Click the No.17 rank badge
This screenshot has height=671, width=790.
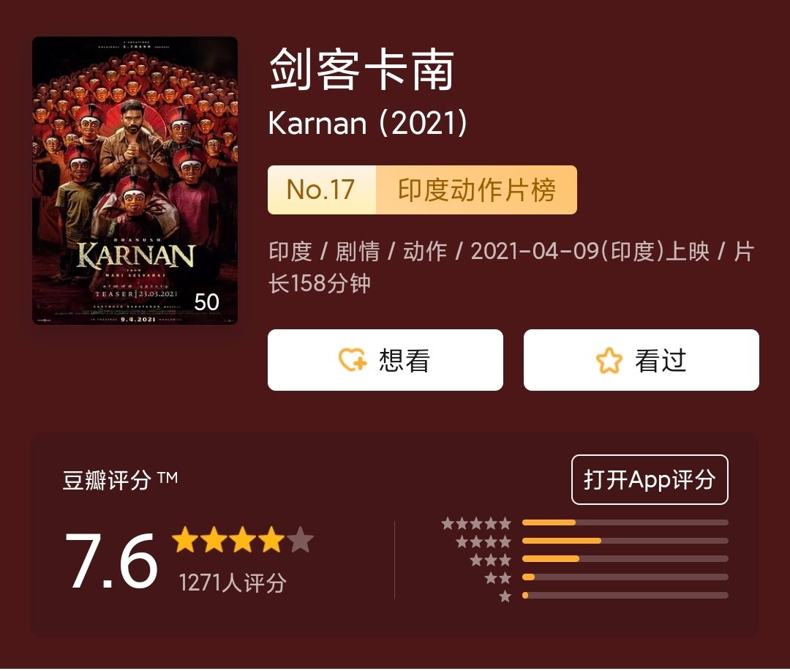coord(321,190)
